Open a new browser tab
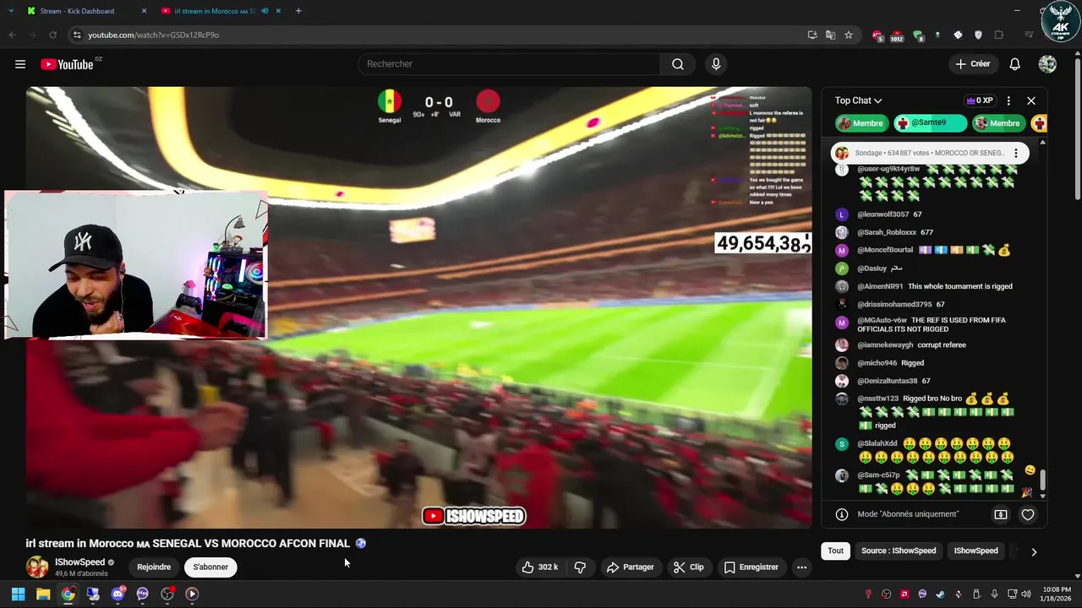 coord(298,11)
